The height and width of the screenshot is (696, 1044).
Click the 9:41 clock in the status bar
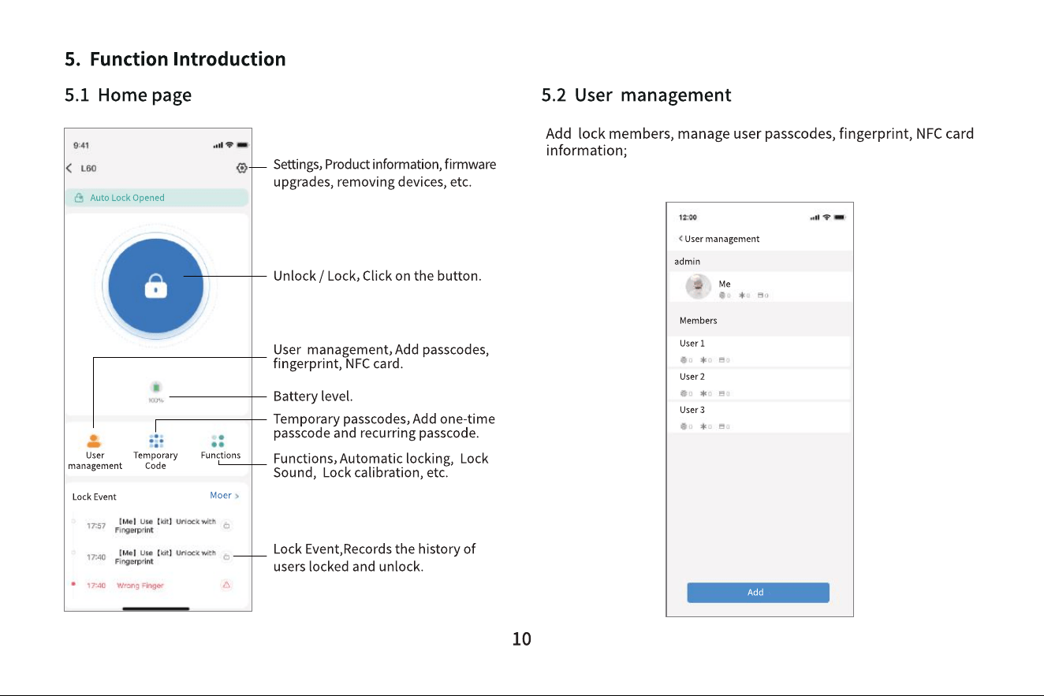pyautogui.click(x=80, y=146)
